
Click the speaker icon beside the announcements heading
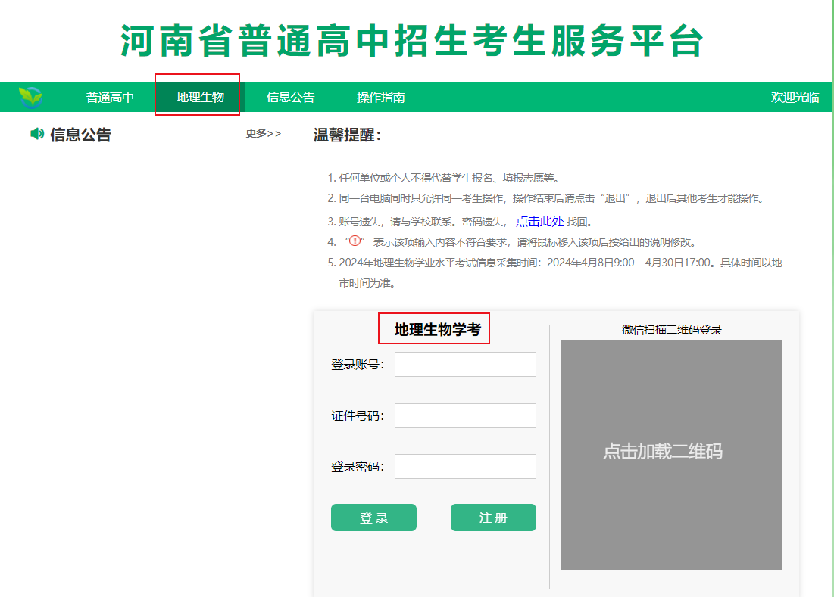point(37,134)
